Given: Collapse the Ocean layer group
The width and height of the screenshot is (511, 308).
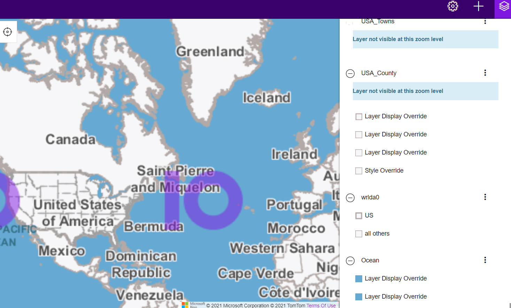Looking at the screenshot, I should [350, 261].
